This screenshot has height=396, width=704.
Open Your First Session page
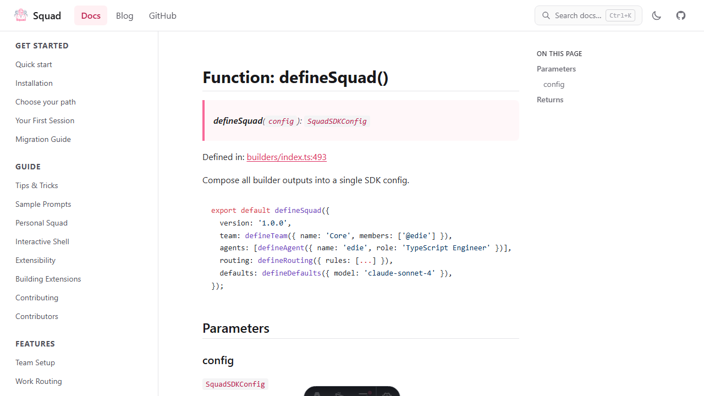point(45,120)
